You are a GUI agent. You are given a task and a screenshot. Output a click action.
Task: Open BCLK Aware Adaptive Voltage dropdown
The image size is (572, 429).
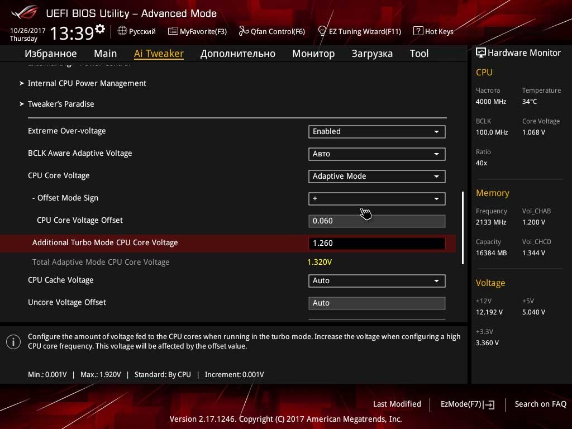376,154
